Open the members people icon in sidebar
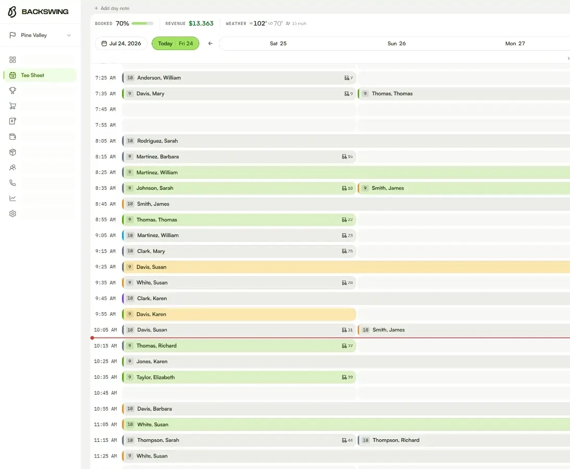The height and width of the screenshot is (469, 570). click(x=13, y=167)
